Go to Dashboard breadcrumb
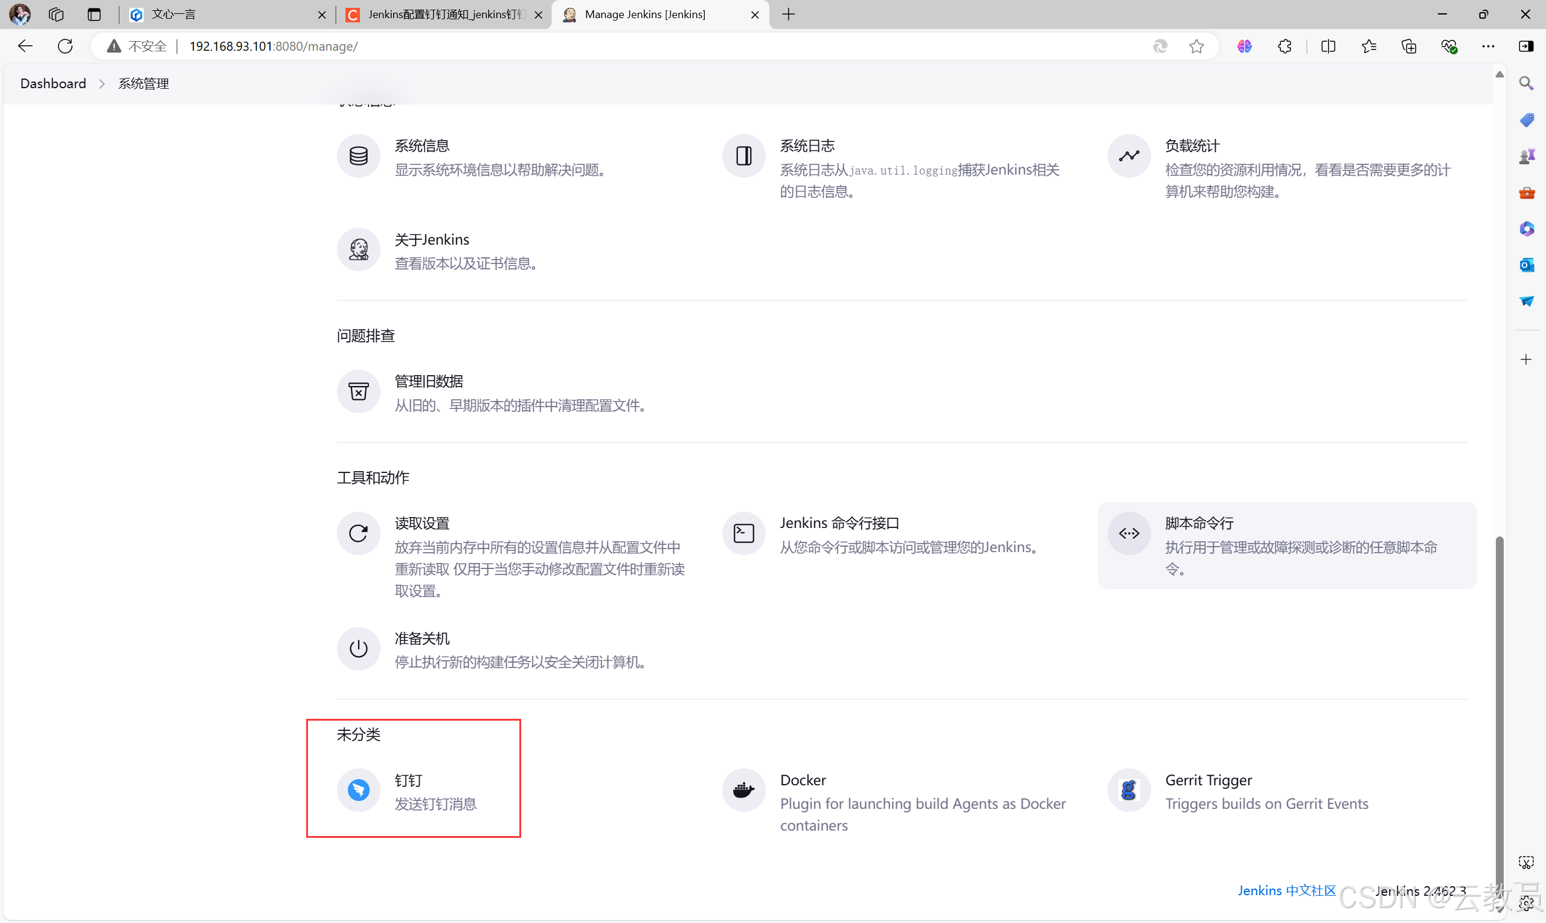The width and height of the screenshot is (1546, 923). [54, 83]
